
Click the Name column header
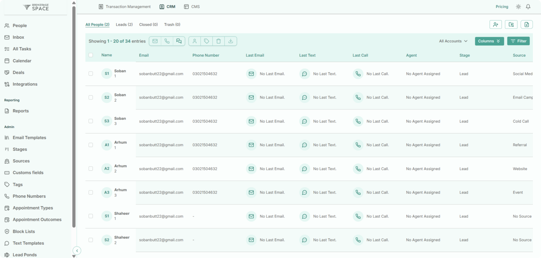[107, 55]
